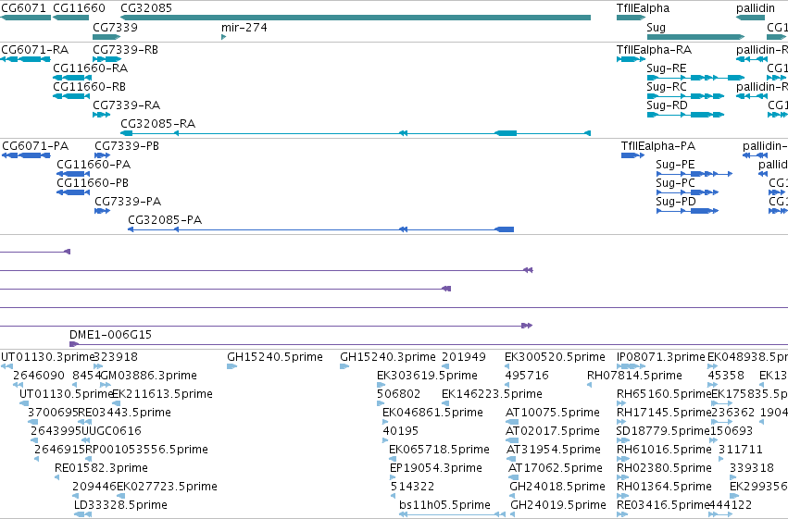This screenshot has width=788, height=519.
Task: Click transcript Sug-RE
Action: click(x=667, y=68)
